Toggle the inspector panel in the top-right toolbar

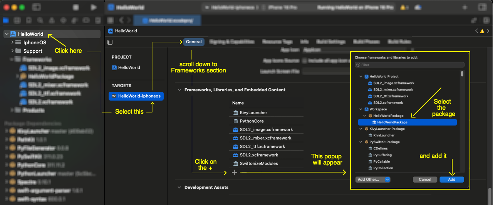pos(483,7)
